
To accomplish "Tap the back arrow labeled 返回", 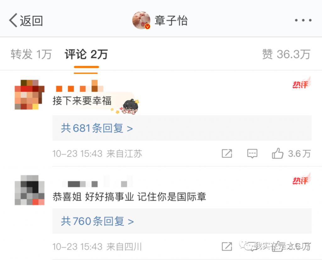I will pos(25,20).
